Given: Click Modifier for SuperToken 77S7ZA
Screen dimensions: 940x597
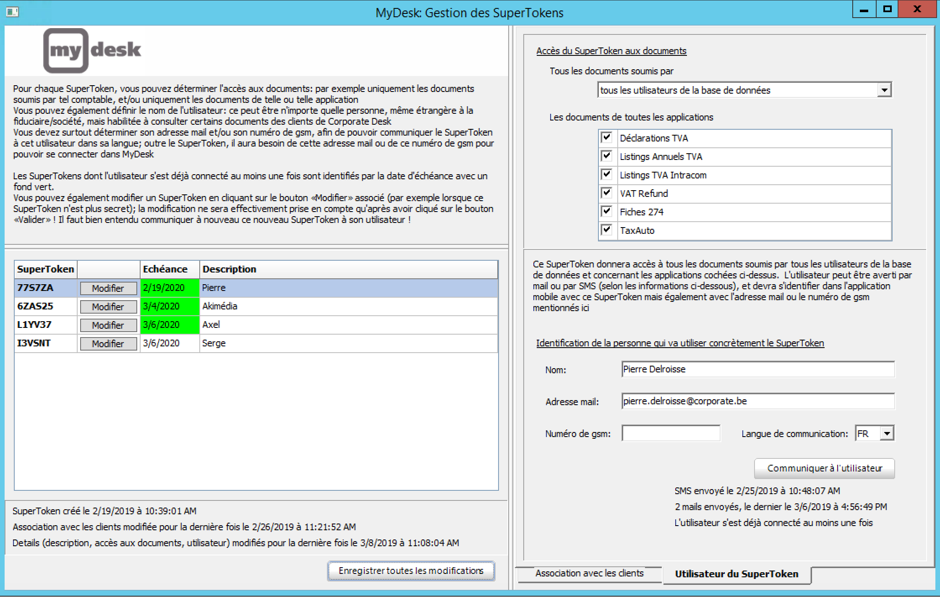Looking at the screenshot, I should point(108,288).
